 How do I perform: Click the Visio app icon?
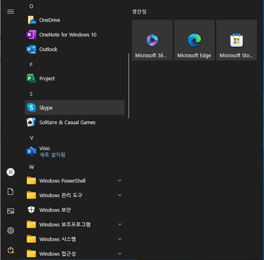31,151
